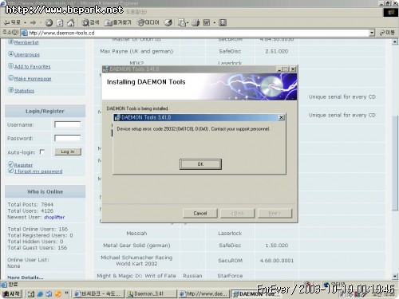399x299 pixels.
Task: Click the DAEMON Tools installer title icon
Action: tap(106, 69)
